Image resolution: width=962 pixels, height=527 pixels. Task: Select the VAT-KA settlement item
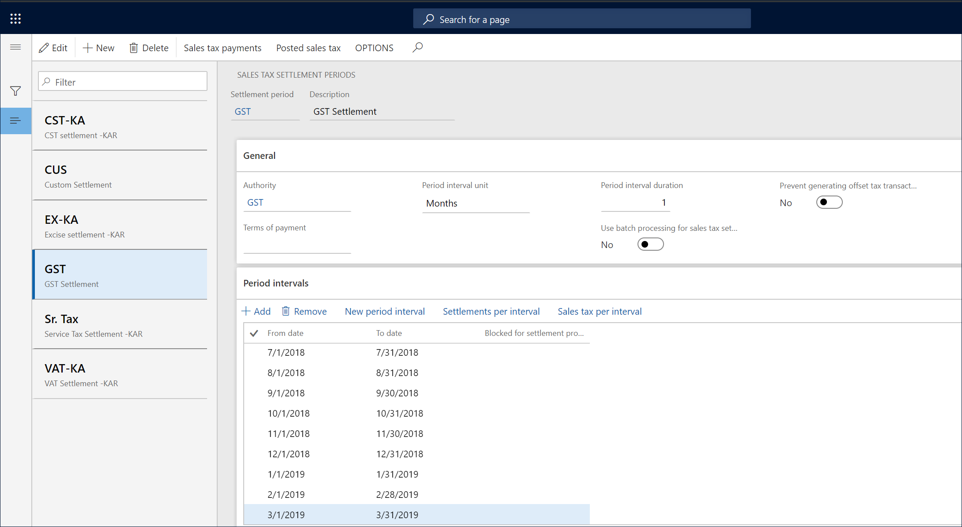[120, 374]
